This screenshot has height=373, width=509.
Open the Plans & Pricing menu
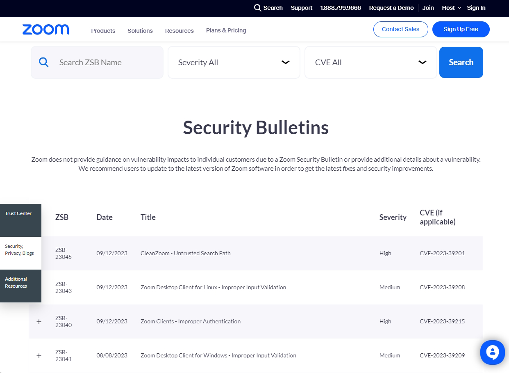226,30
